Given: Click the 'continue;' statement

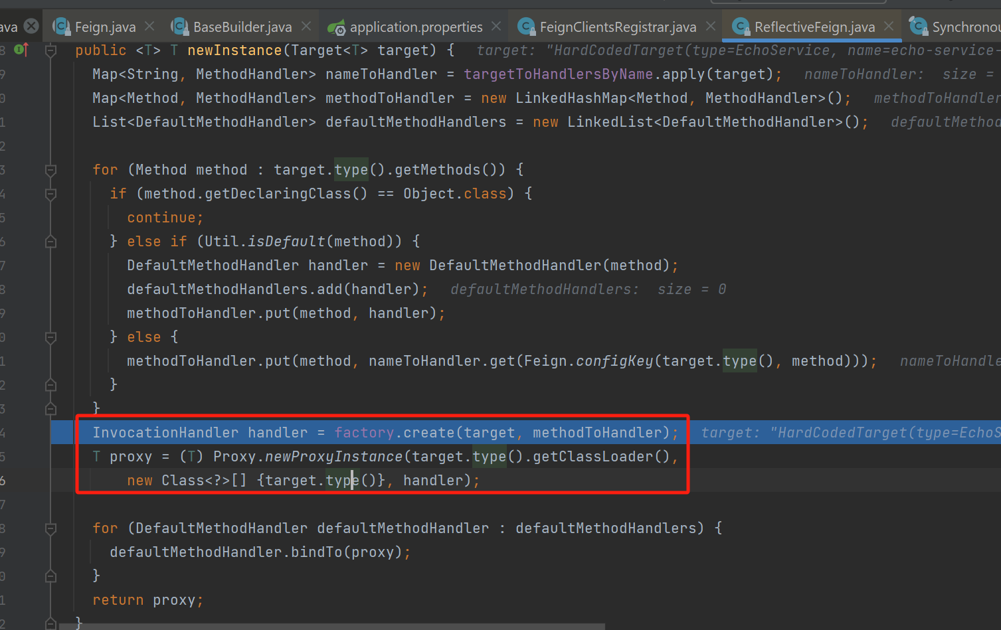Looking at the screenshot, I should [x=165, y=218].
